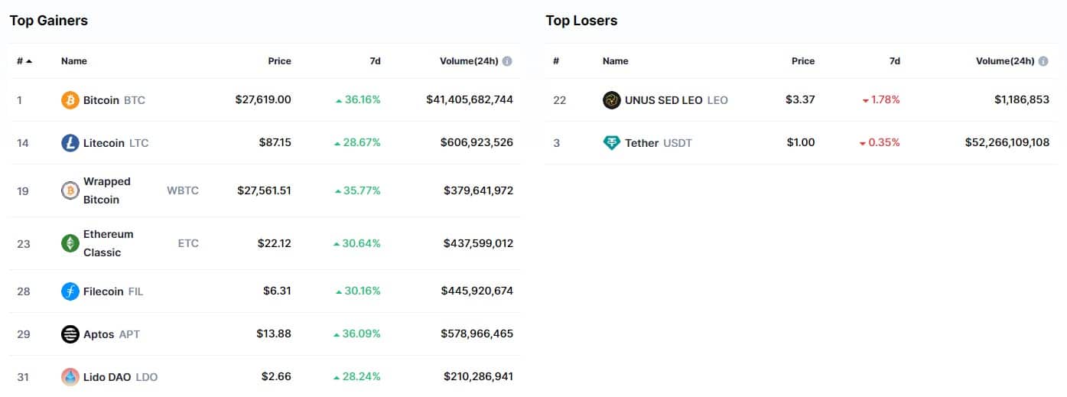Image resolution: width=1067 pixels, height=397 pixels.
Task: Sort Top Losers by 7d column
Action: click(894, 61)
